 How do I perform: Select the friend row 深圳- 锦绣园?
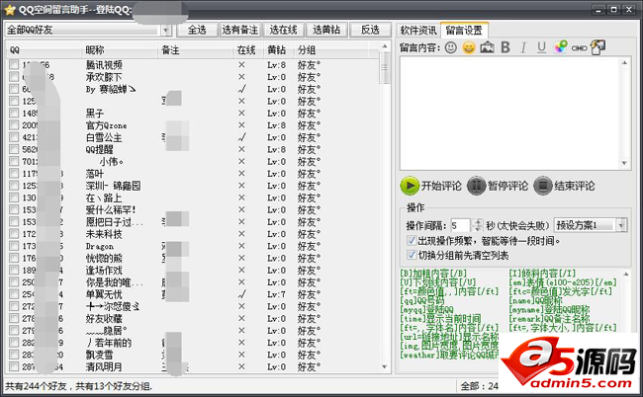(x=193, y=186)
